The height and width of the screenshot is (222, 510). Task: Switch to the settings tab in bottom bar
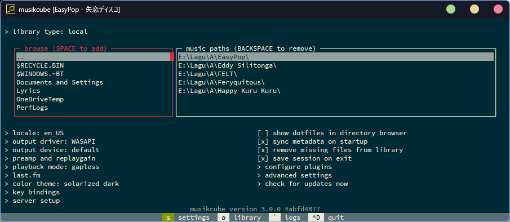188,217
